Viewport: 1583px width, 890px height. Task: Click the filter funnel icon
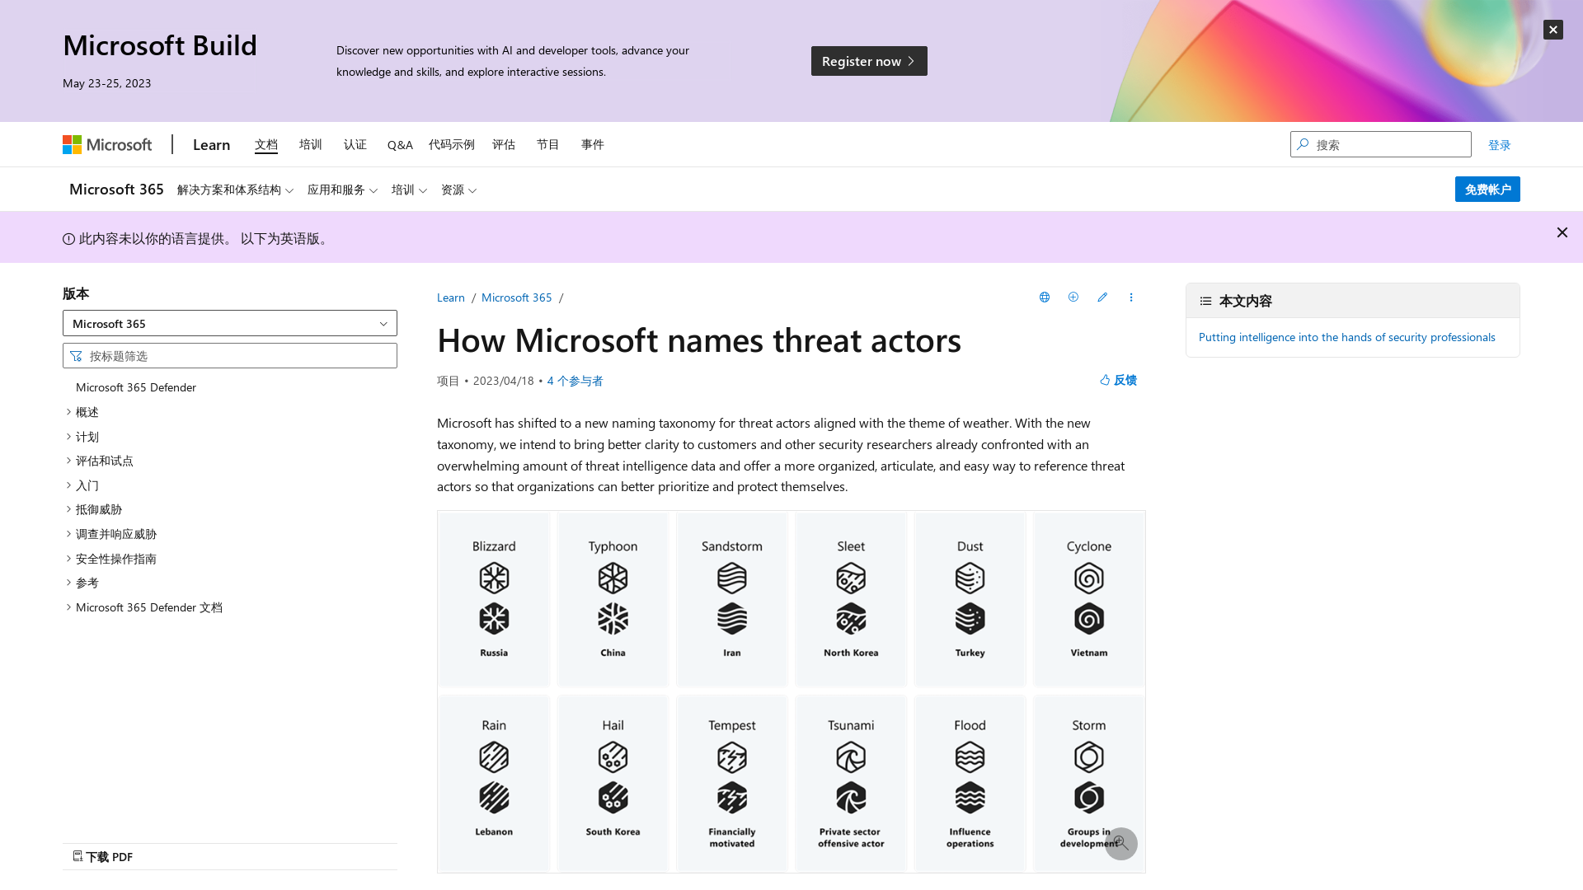(76, 356)
